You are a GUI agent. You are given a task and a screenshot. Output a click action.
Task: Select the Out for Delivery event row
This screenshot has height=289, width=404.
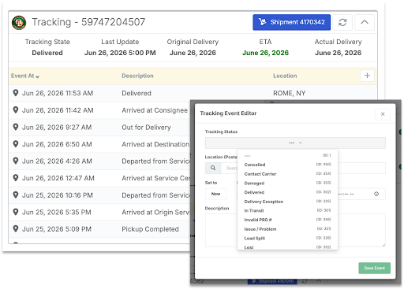[99, 128]
